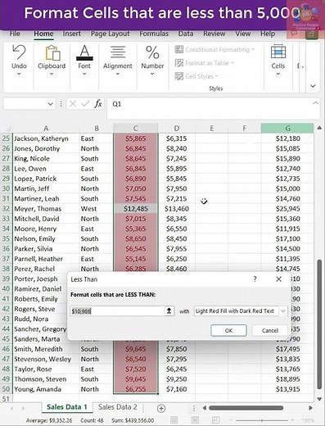325x426 pixels.
Task: Click Sum: $439,556.00 in status bar
Action: 133,420
